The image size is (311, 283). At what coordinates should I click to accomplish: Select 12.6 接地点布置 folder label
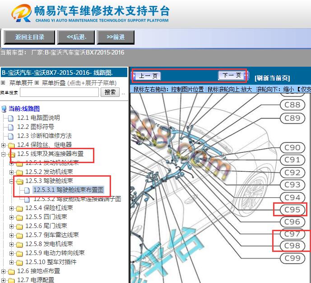coord(38,271)
